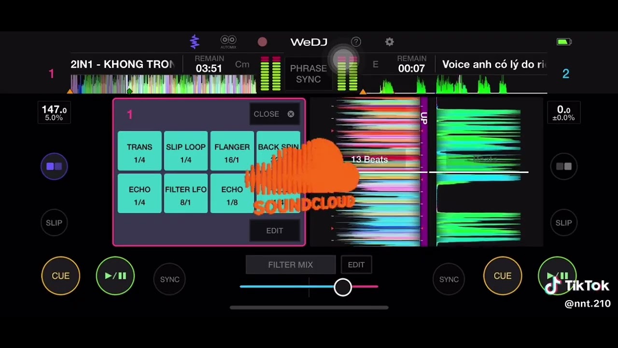Image resolution: width=618 pixels, height=348 pixels.
Task: Switch deck 1 pad panel icon
Action: click(54, 166)
